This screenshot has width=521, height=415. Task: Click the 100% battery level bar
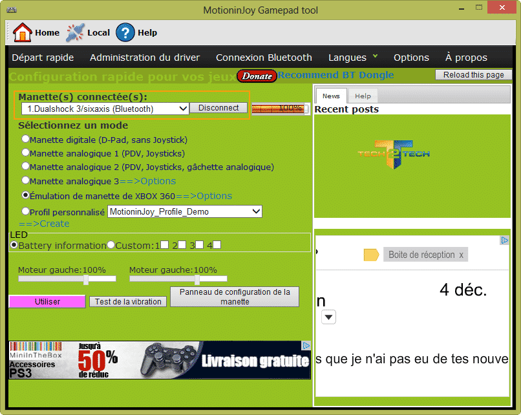281,109
